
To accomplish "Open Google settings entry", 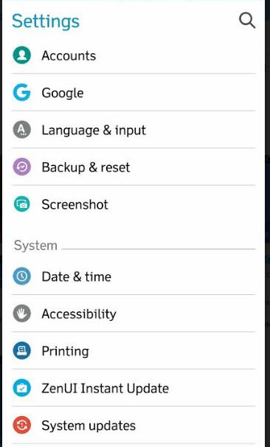I will tap(134, 92).
